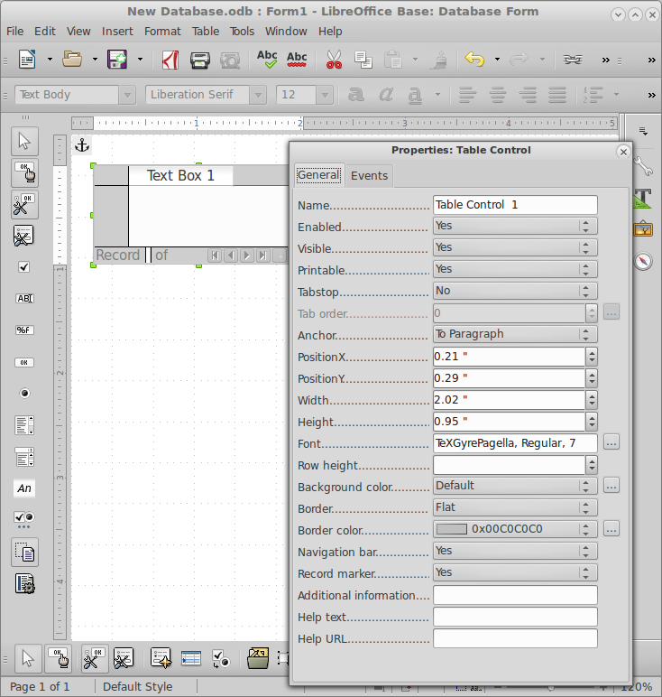
Task: Open the Border style dropdown
Action: point(515,507)
